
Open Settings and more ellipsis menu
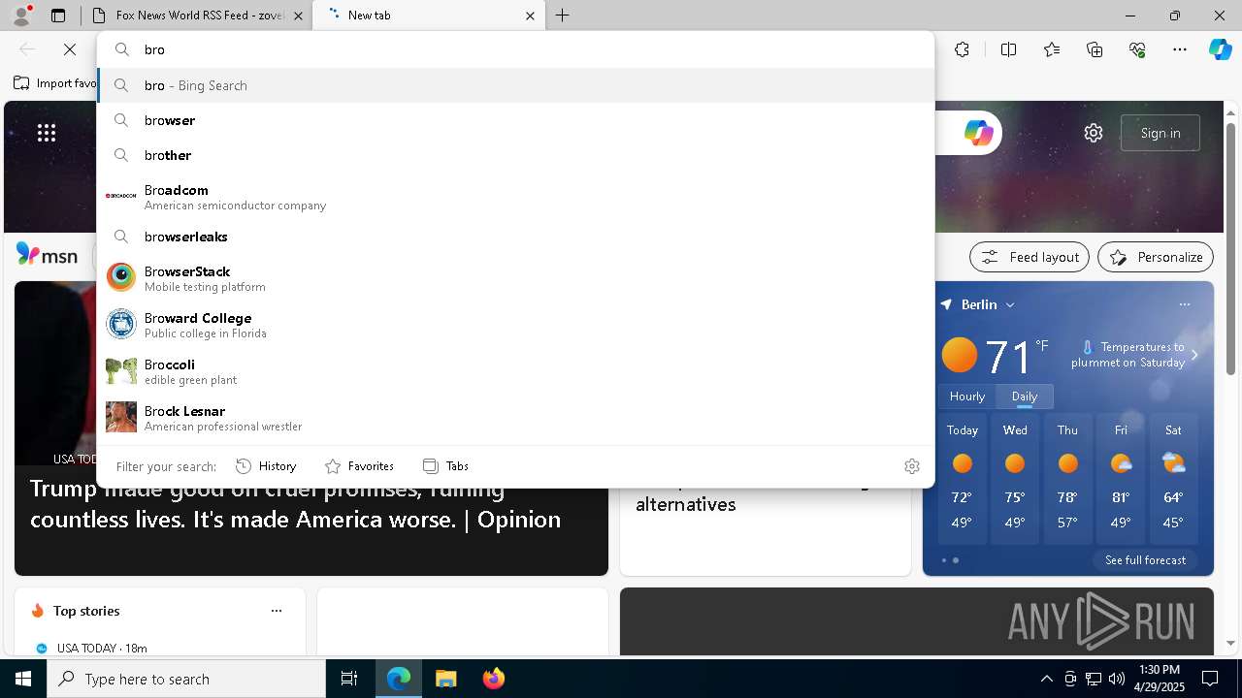(1180, 49)
